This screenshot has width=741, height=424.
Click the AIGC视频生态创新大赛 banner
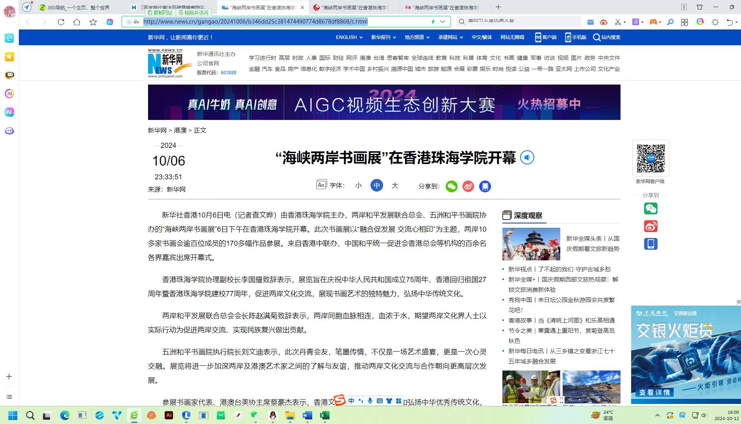click(x=384, y=102)
